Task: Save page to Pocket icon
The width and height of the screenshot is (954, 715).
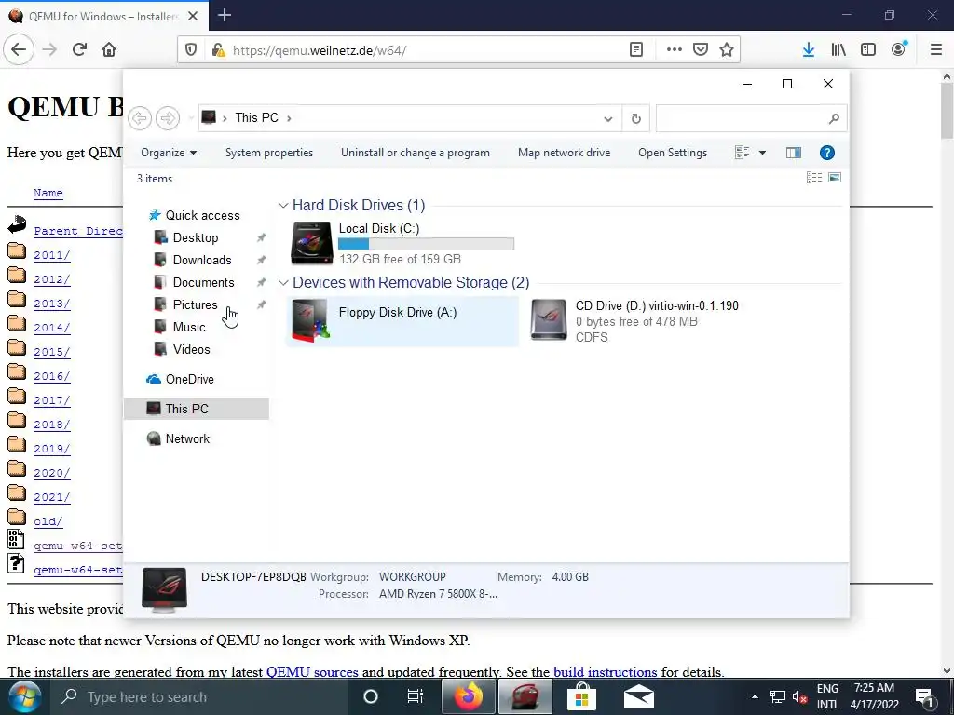Action: coord(701,50)
